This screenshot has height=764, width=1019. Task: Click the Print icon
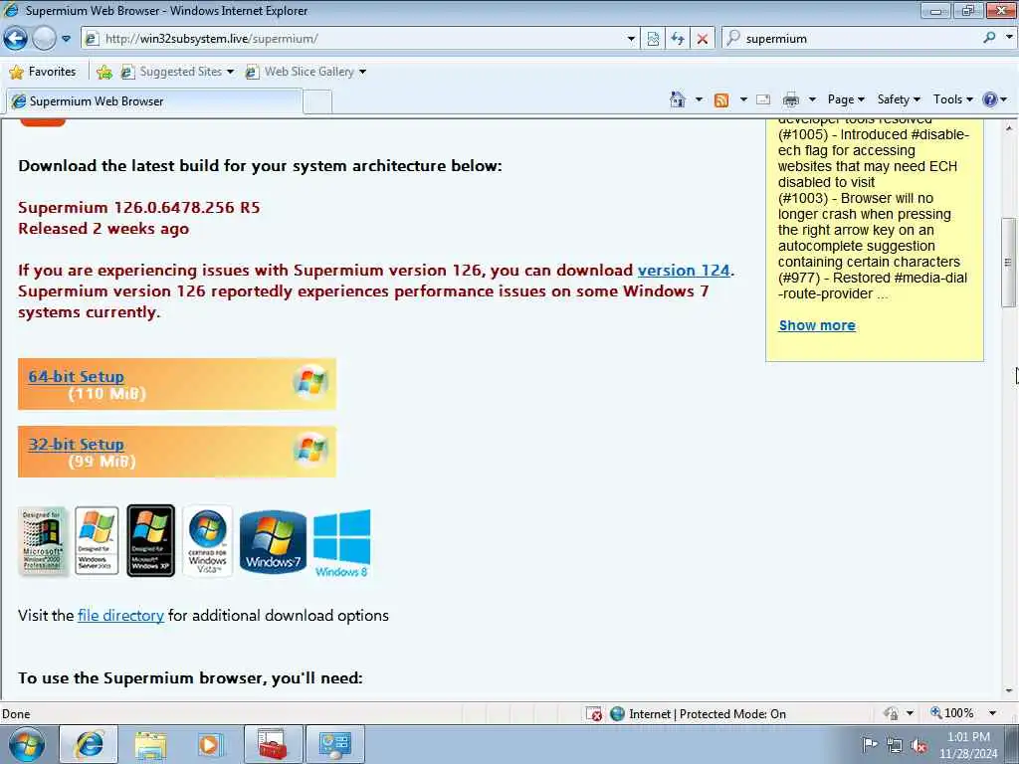point(791,99)
